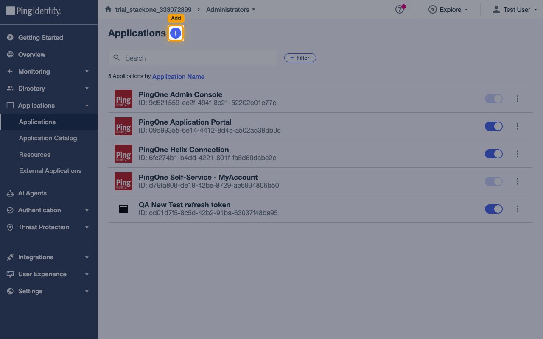Open more options for QA New Test refresh token

click(x=518, y=209)
